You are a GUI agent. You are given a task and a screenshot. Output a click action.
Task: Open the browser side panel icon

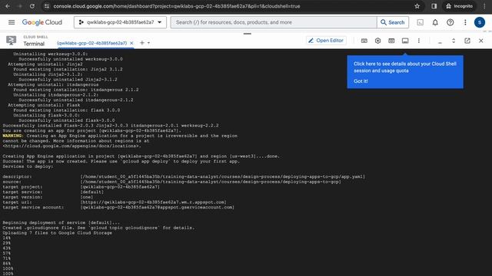(434, 6)
